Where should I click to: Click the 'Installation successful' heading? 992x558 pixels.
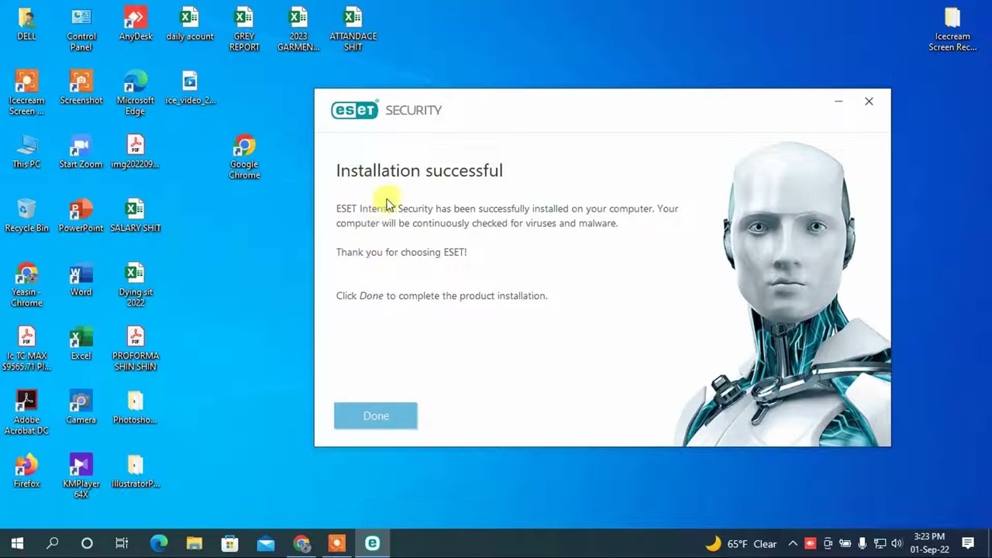[419, 170]
